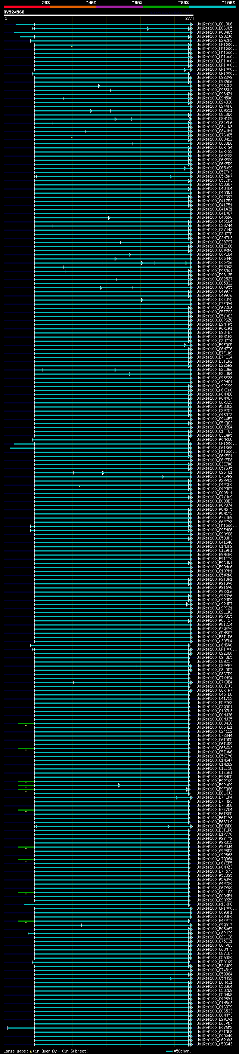Image resolution: width=239 pixels, height=1054 pixels.
Task: Select hit label UniRef100_Q6IS68
Action: 214,448
